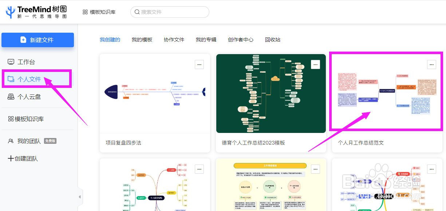Click the 新建文件 button

38,40
